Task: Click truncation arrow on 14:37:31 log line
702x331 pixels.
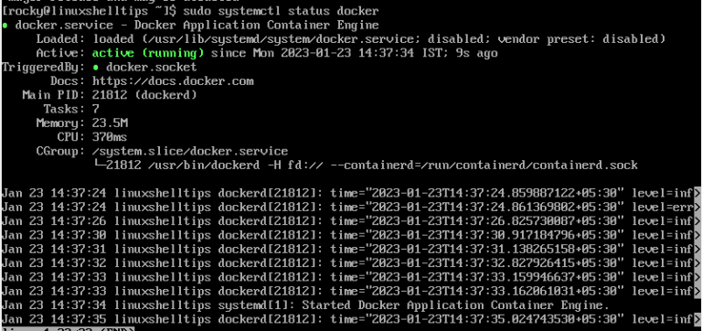Action: 697,249
